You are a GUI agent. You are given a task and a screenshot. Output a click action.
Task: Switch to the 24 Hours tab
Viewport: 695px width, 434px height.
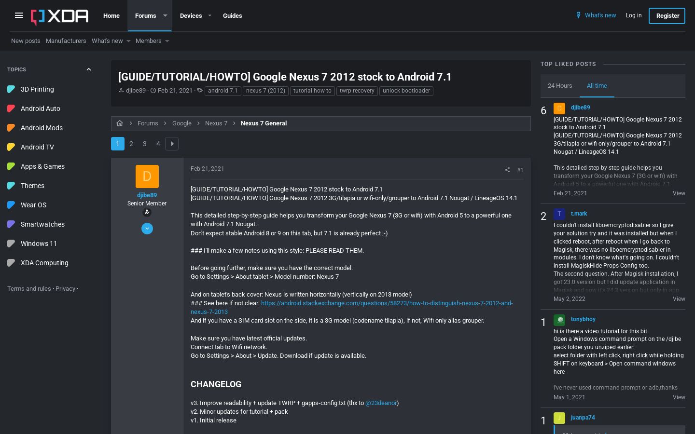click(x=560, y=86)
